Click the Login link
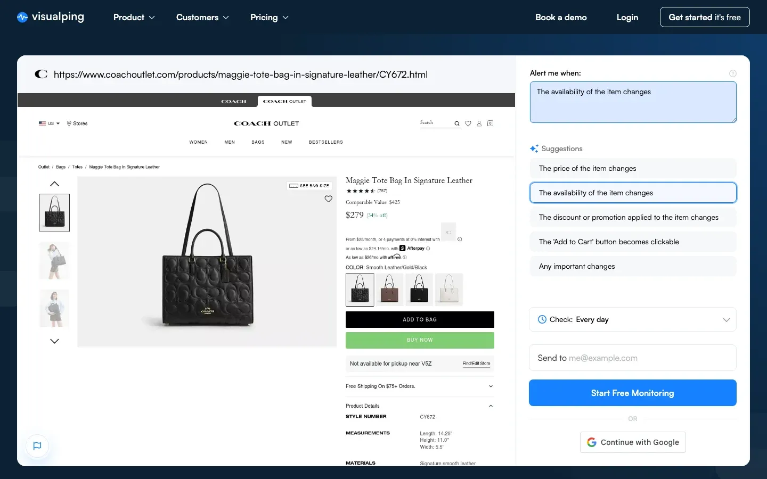 627,18
